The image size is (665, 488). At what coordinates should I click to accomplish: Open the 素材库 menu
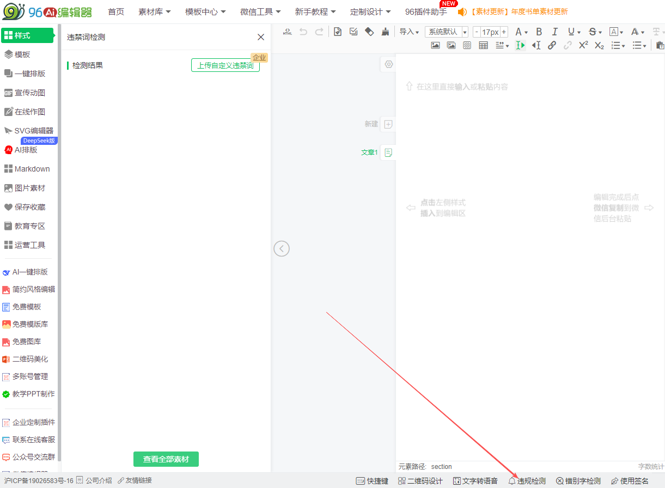coord(155,12)
